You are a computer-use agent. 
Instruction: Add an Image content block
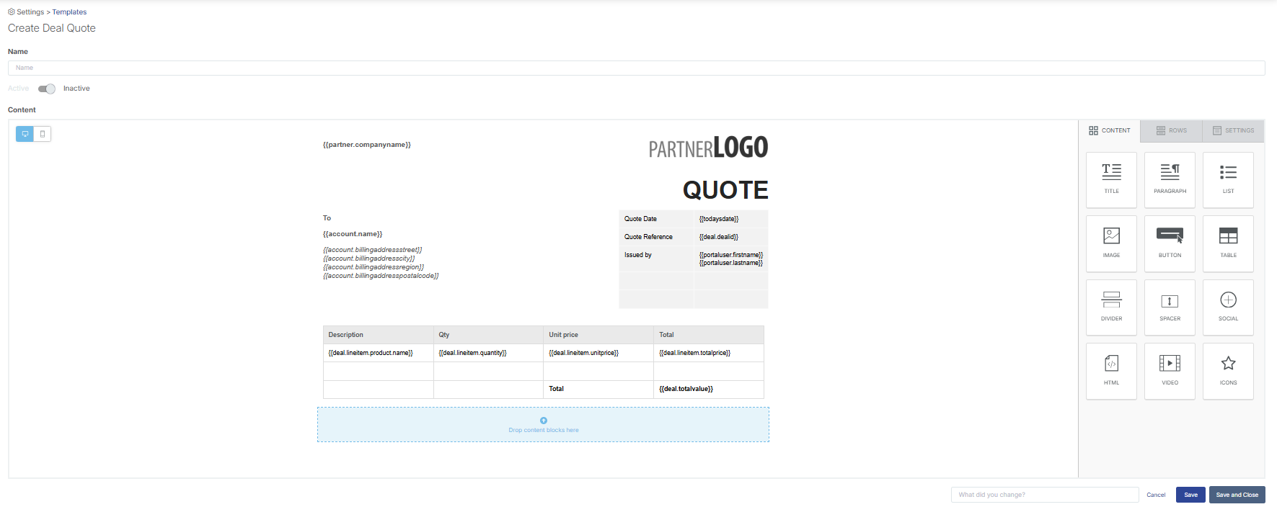pyautogui.click(x=1111, y=243)
